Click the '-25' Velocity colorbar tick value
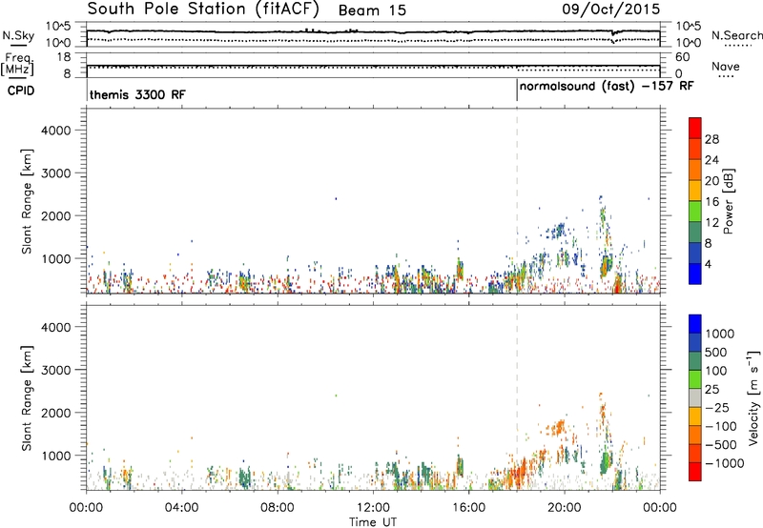Viewport: 763px width, 528px height. [717, 407]
